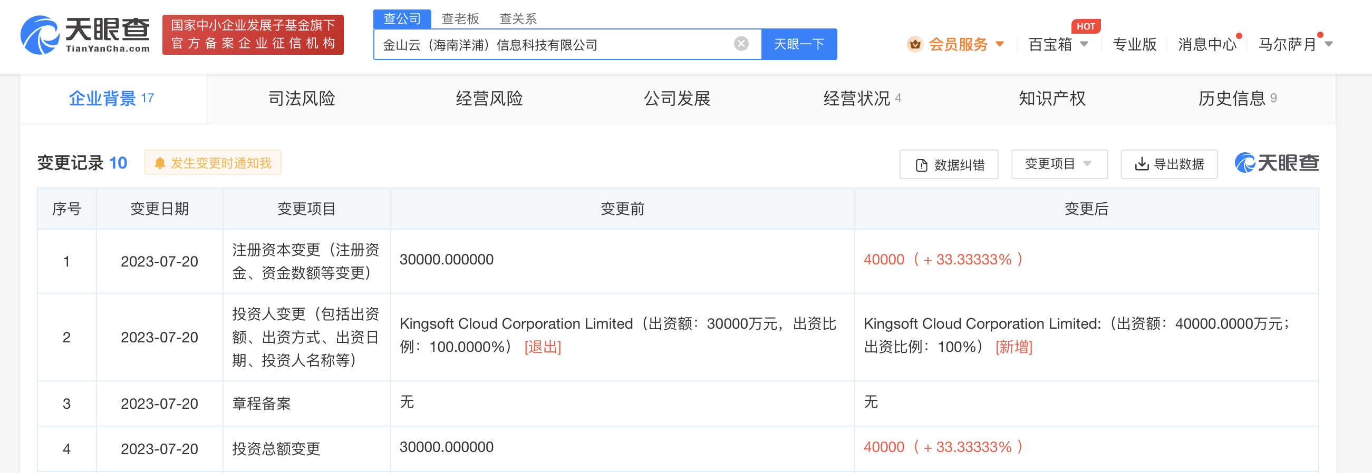Open the 变更项目 filter dropdown
The width and height of the screenshot is (1372, 473).
[1058, 164]
